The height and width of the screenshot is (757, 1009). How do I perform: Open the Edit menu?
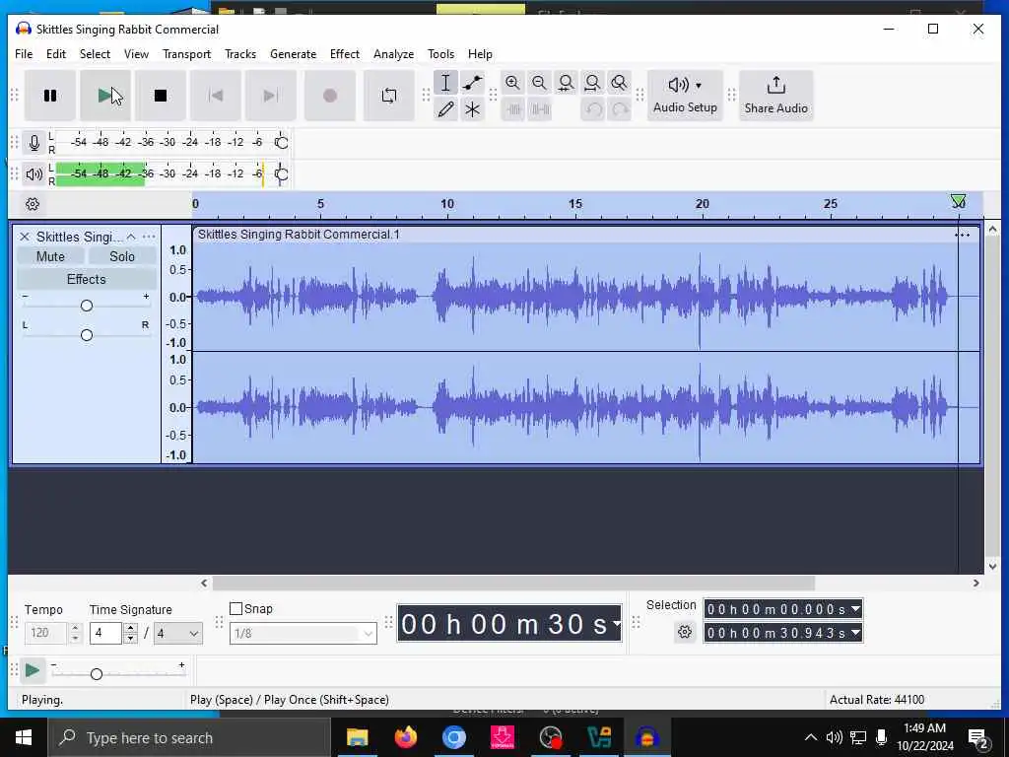pos(56,54)
